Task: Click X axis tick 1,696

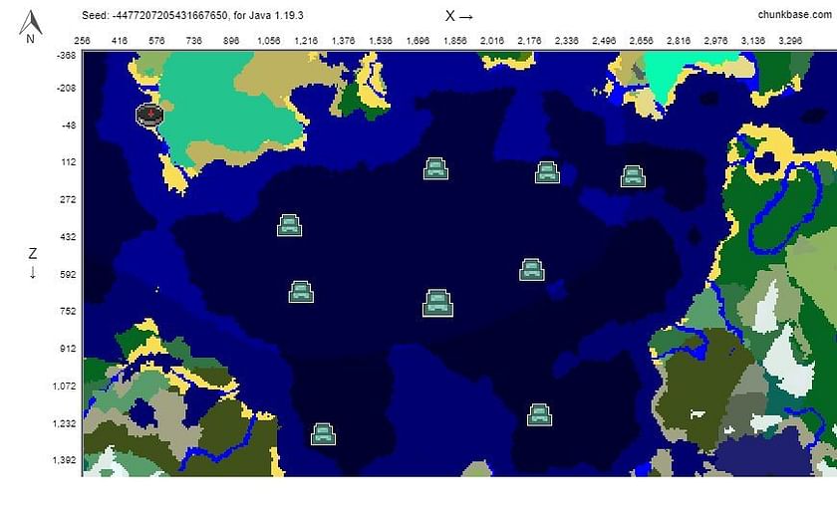Action: coord(418,41)
